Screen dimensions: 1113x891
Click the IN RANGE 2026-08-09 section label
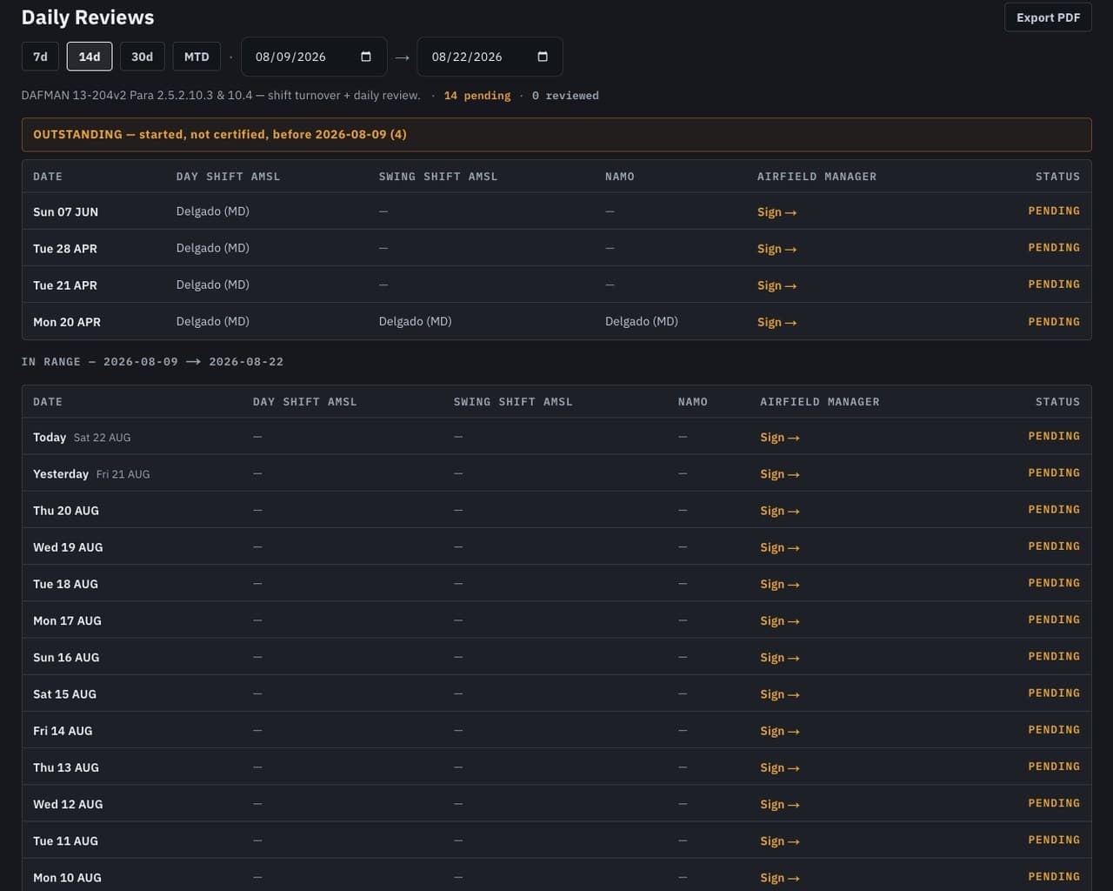[152, 362]
